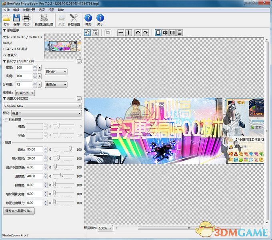The height and width of the screenshot is (240, 272).
Task: Enable the 钝化遮罩 checkbox
Action: [6, 120]
